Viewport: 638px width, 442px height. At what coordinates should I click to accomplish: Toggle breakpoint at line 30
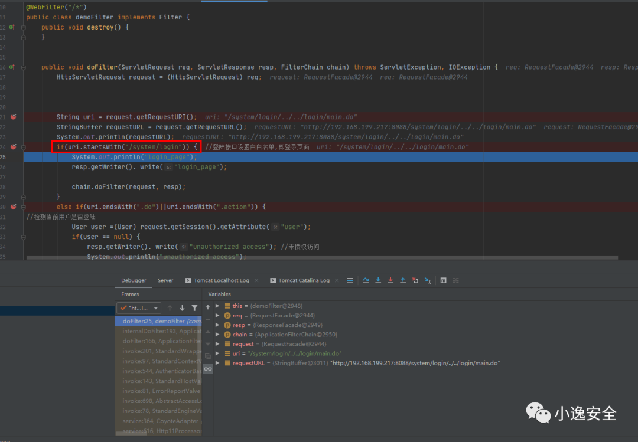tap(14, 207)
